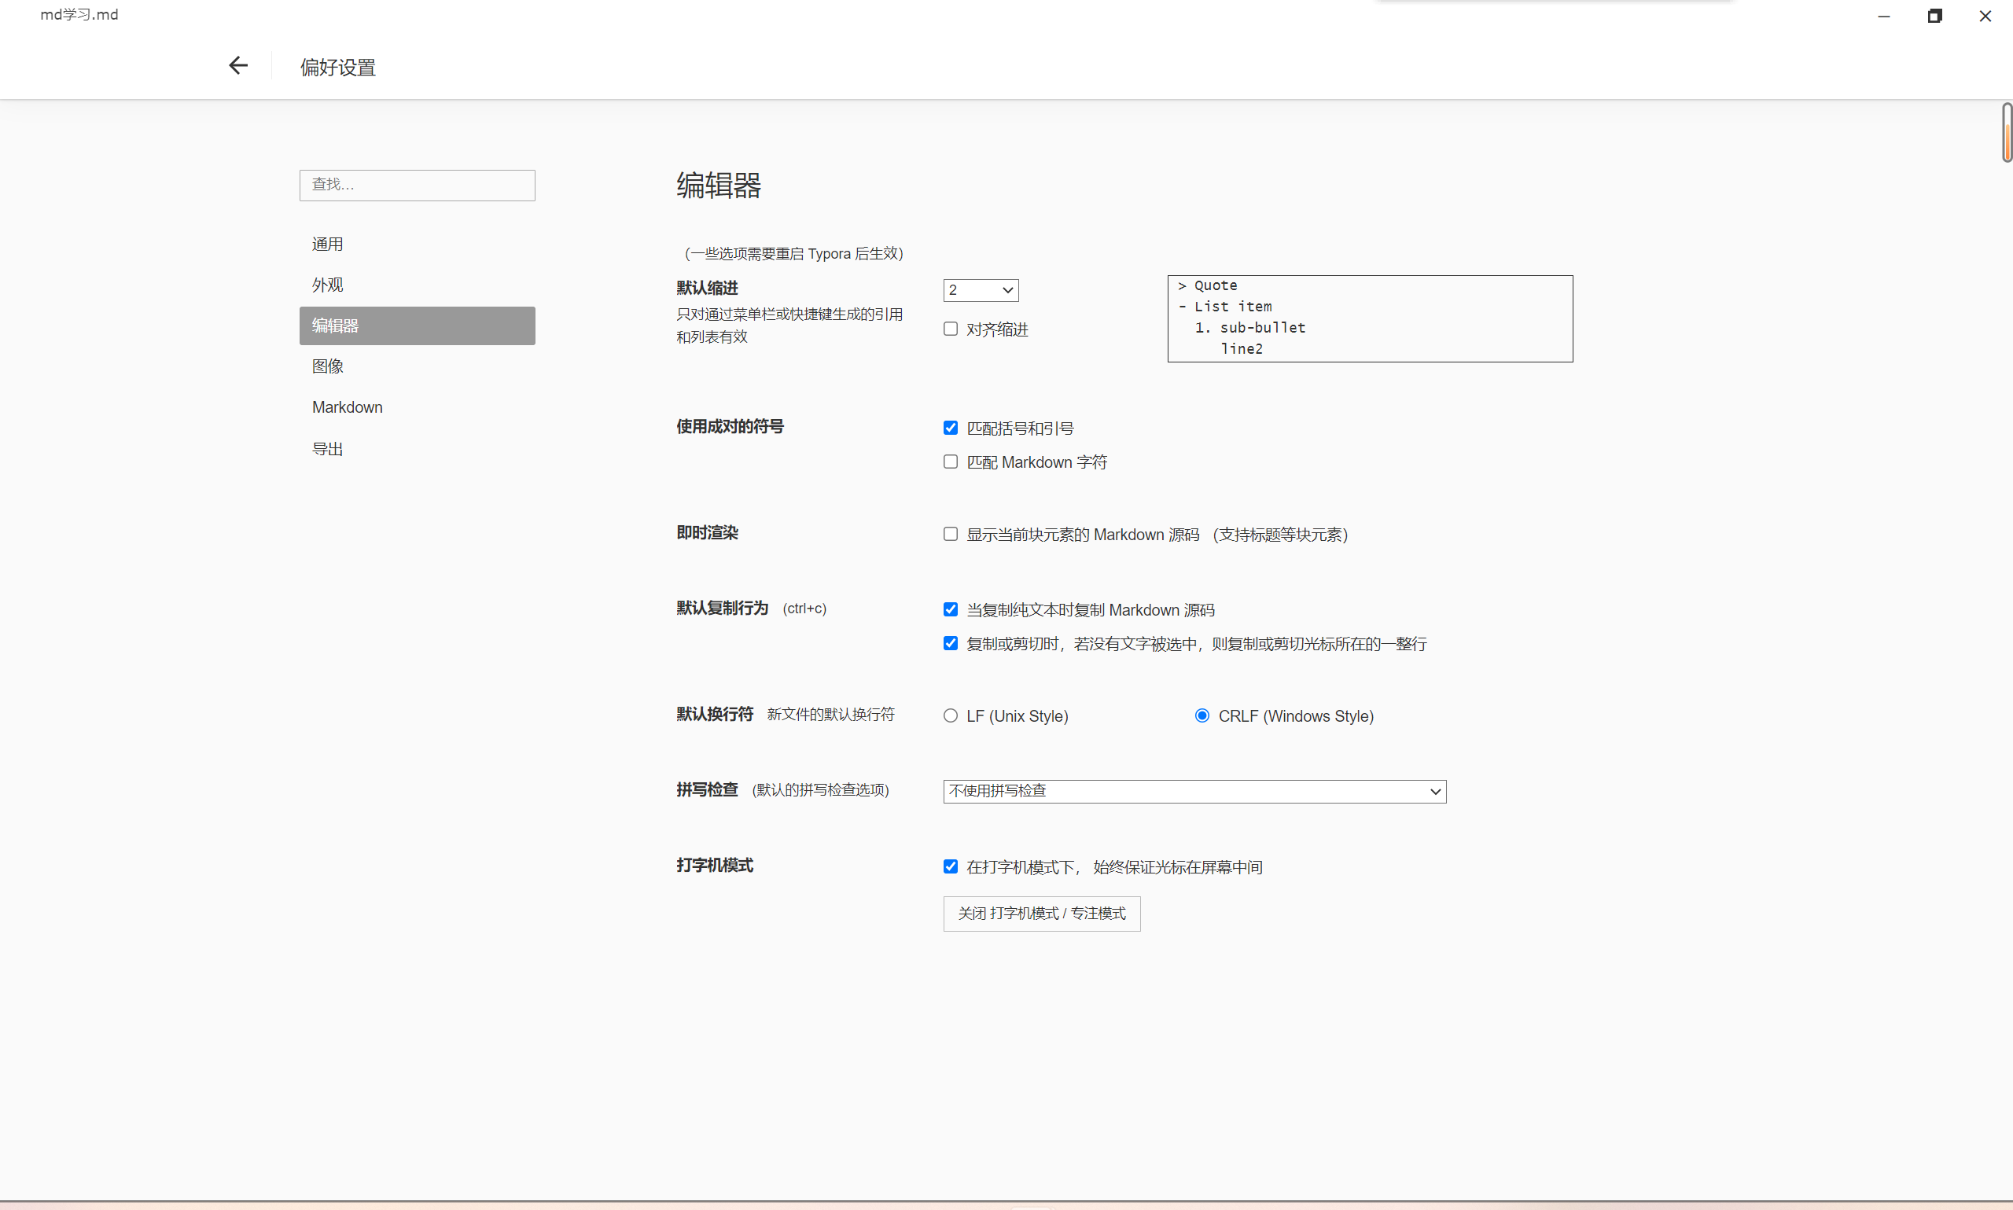
Task: Enable showing current block Markdown source
Action: [x=951, y=535]
